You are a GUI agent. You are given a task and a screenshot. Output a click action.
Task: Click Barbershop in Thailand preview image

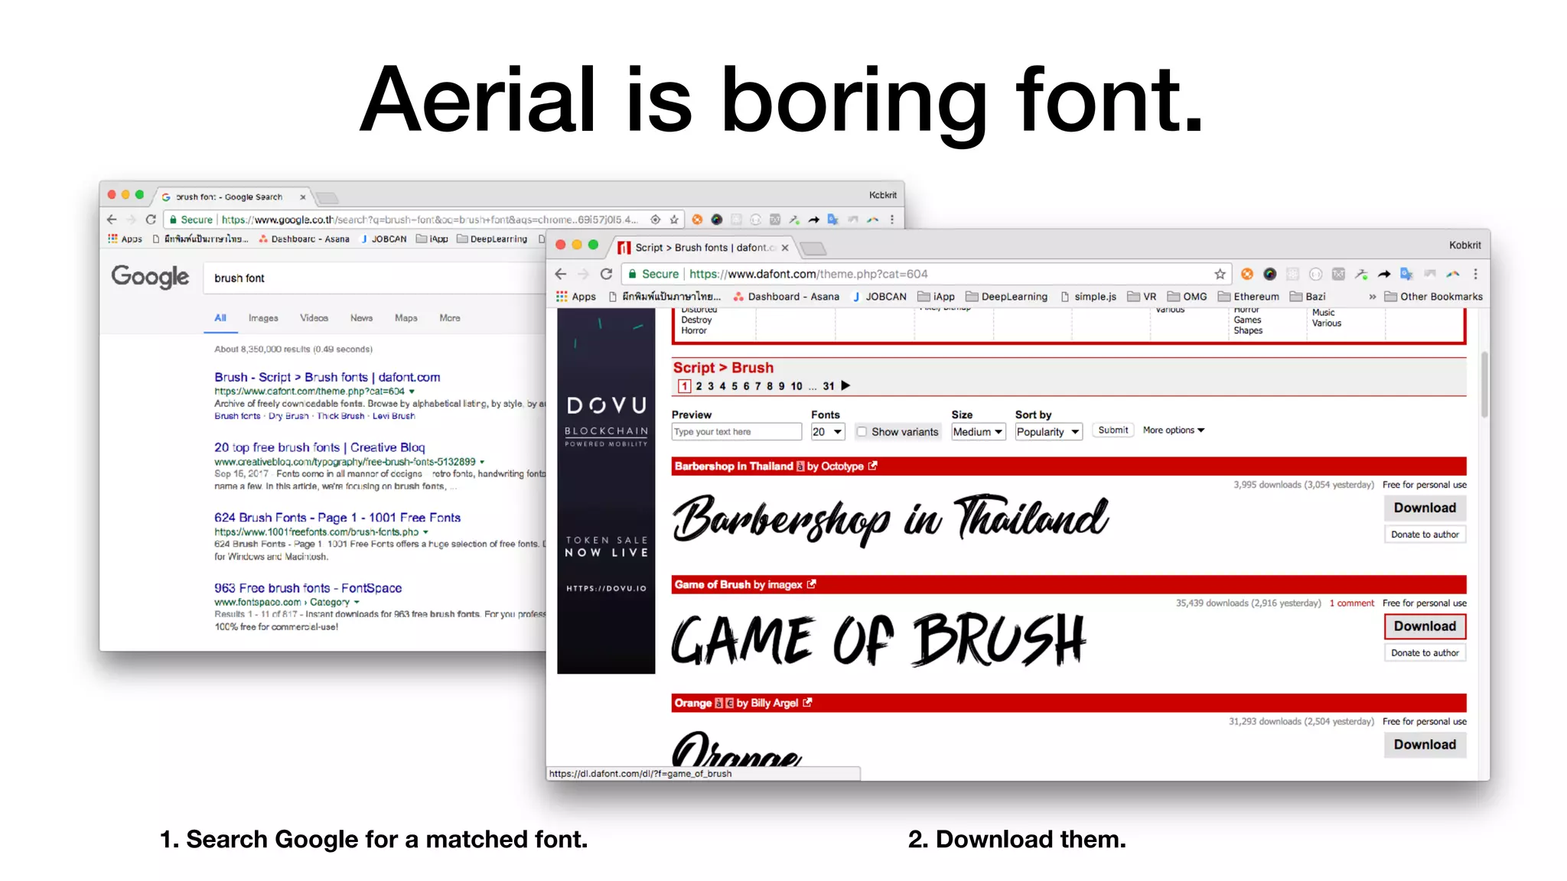coord(890,520)
